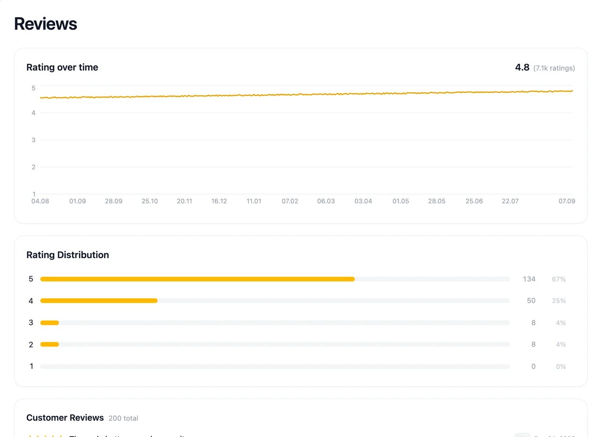
Task: Click the 5 rating row label
Action: click(x=31, y=279)
